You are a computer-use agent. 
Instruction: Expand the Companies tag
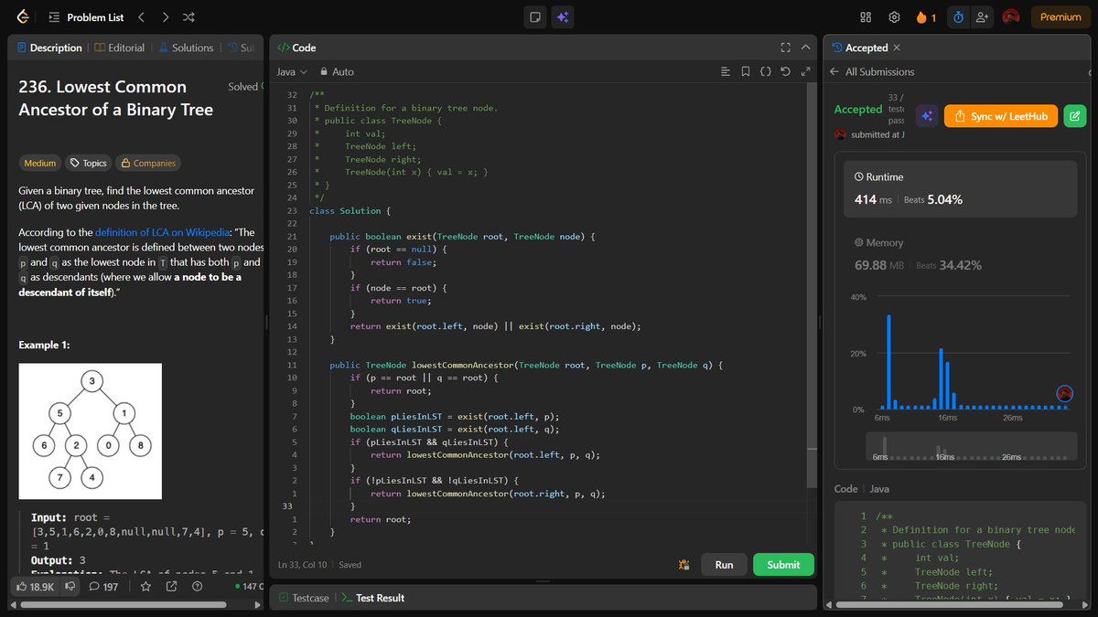click(x=148, y=163)
